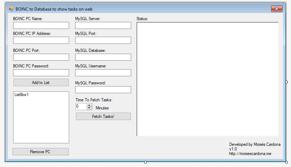Click inside the Status output box
The width and height of the screenshot is (291, 167).
click(x=207, y=79)
